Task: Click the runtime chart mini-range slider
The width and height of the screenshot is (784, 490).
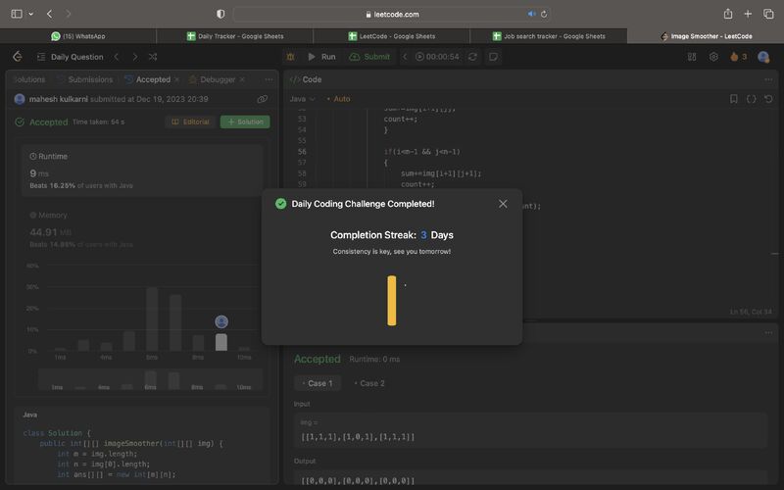Action: (151, 379)
